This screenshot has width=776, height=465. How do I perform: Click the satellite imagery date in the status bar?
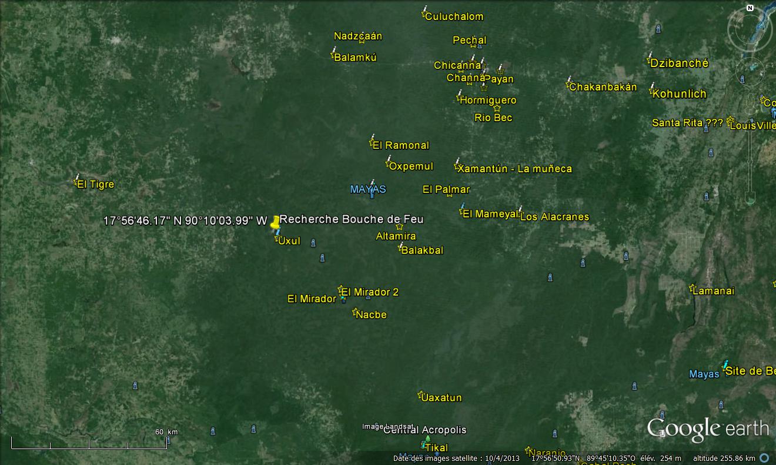[457, 458]
